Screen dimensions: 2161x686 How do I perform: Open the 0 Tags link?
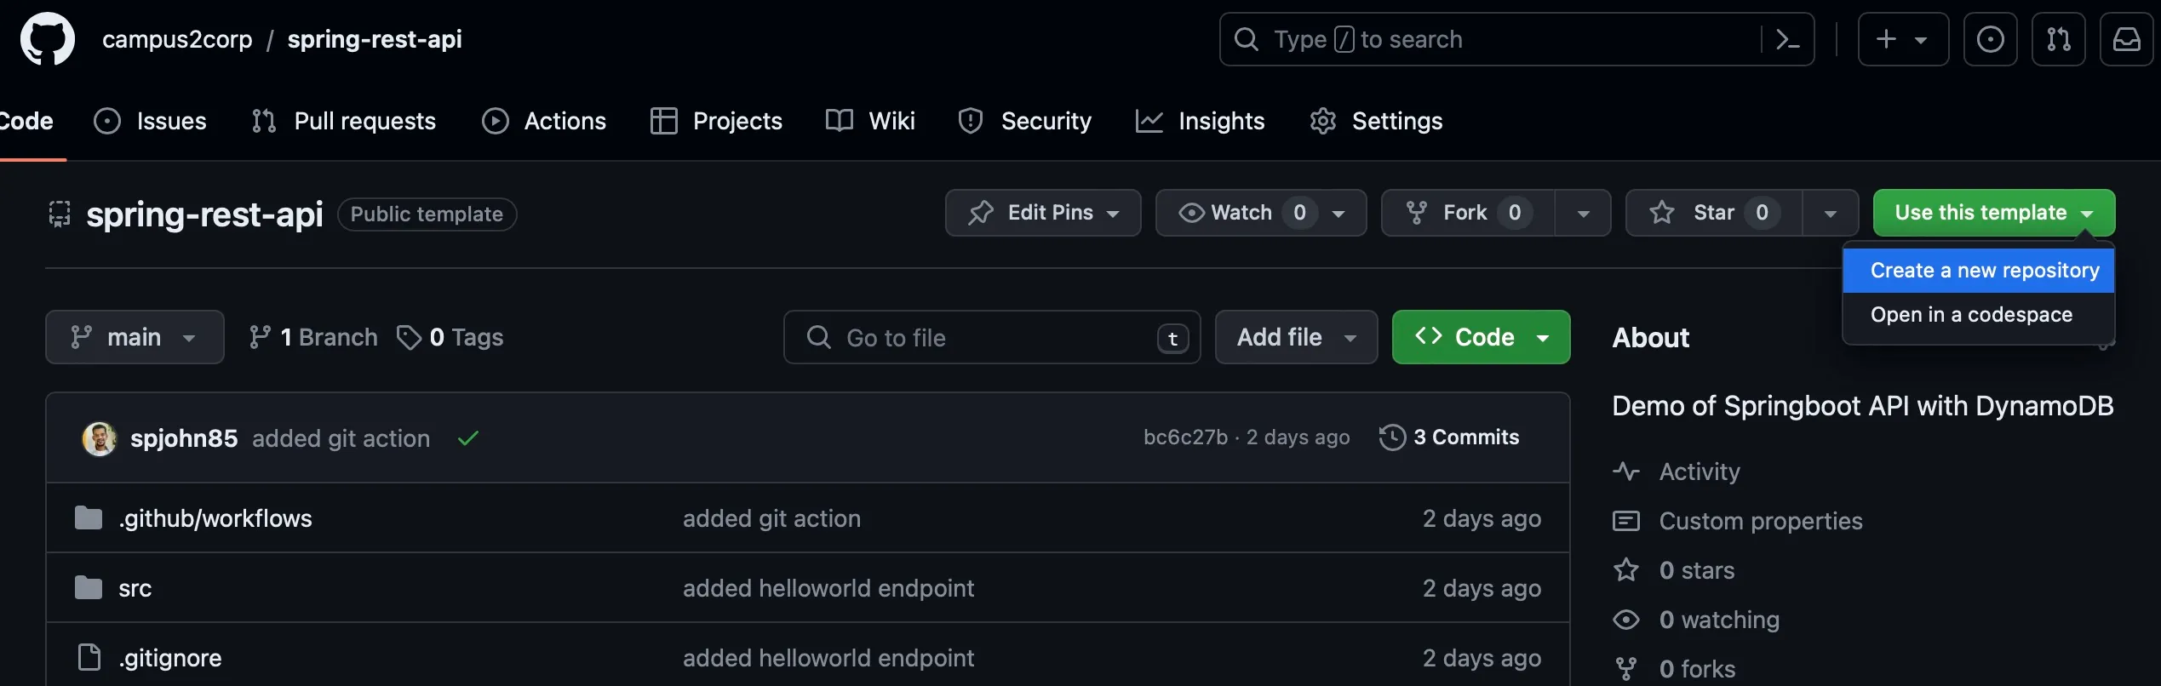click(x=450, y=337)
